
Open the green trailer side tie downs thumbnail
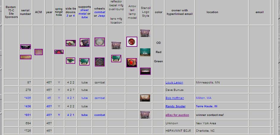click(x=70, y=60)
